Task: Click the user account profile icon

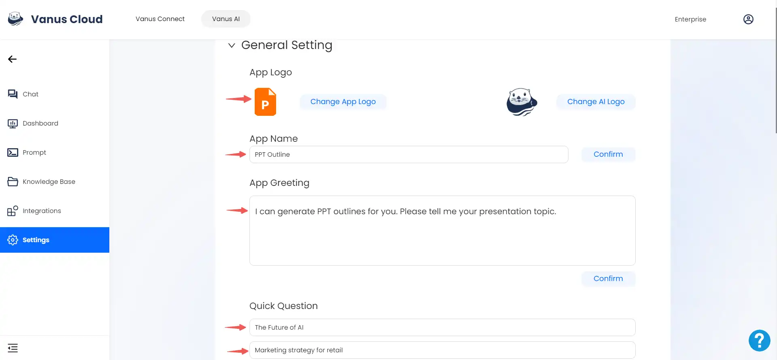Action: [748, 19]
